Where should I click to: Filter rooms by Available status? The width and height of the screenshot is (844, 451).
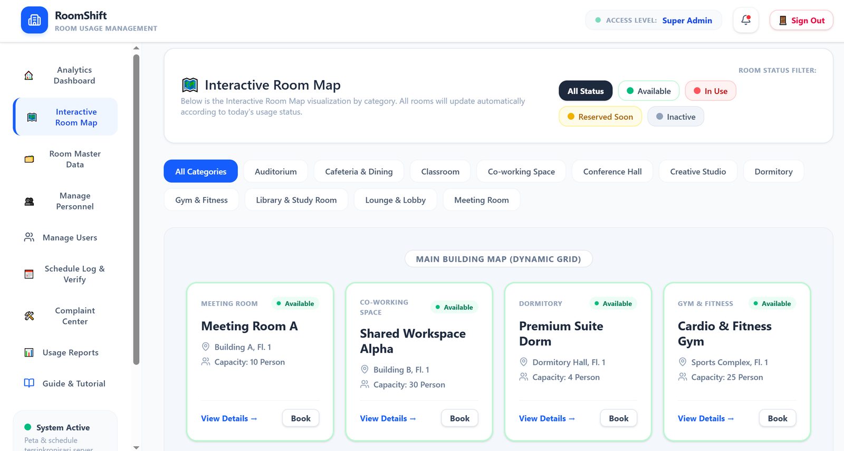tap(649, 91)
